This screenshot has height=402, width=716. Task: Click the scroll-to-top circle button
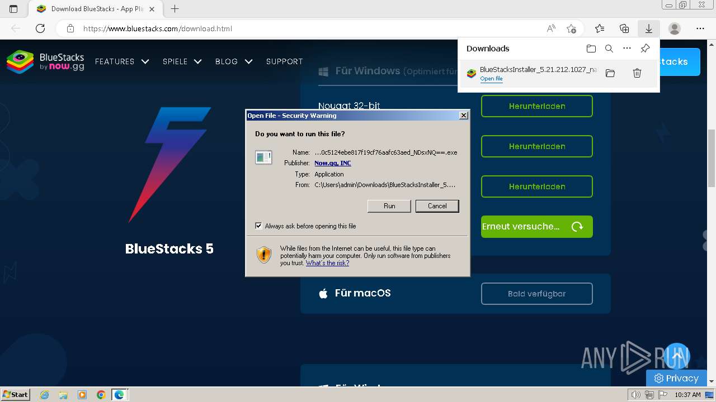pyautogui.click(x=677, y=356)
